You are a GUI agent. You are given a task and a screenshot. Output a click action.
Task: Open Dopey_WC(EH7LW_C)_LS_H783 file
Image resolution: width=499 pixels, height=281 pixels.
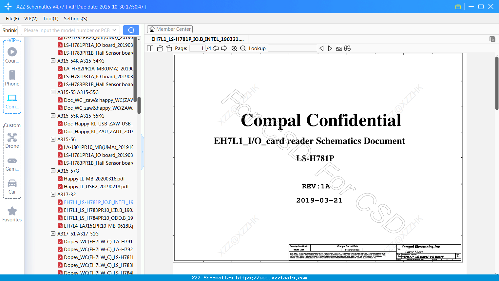(x=98, y=265)
